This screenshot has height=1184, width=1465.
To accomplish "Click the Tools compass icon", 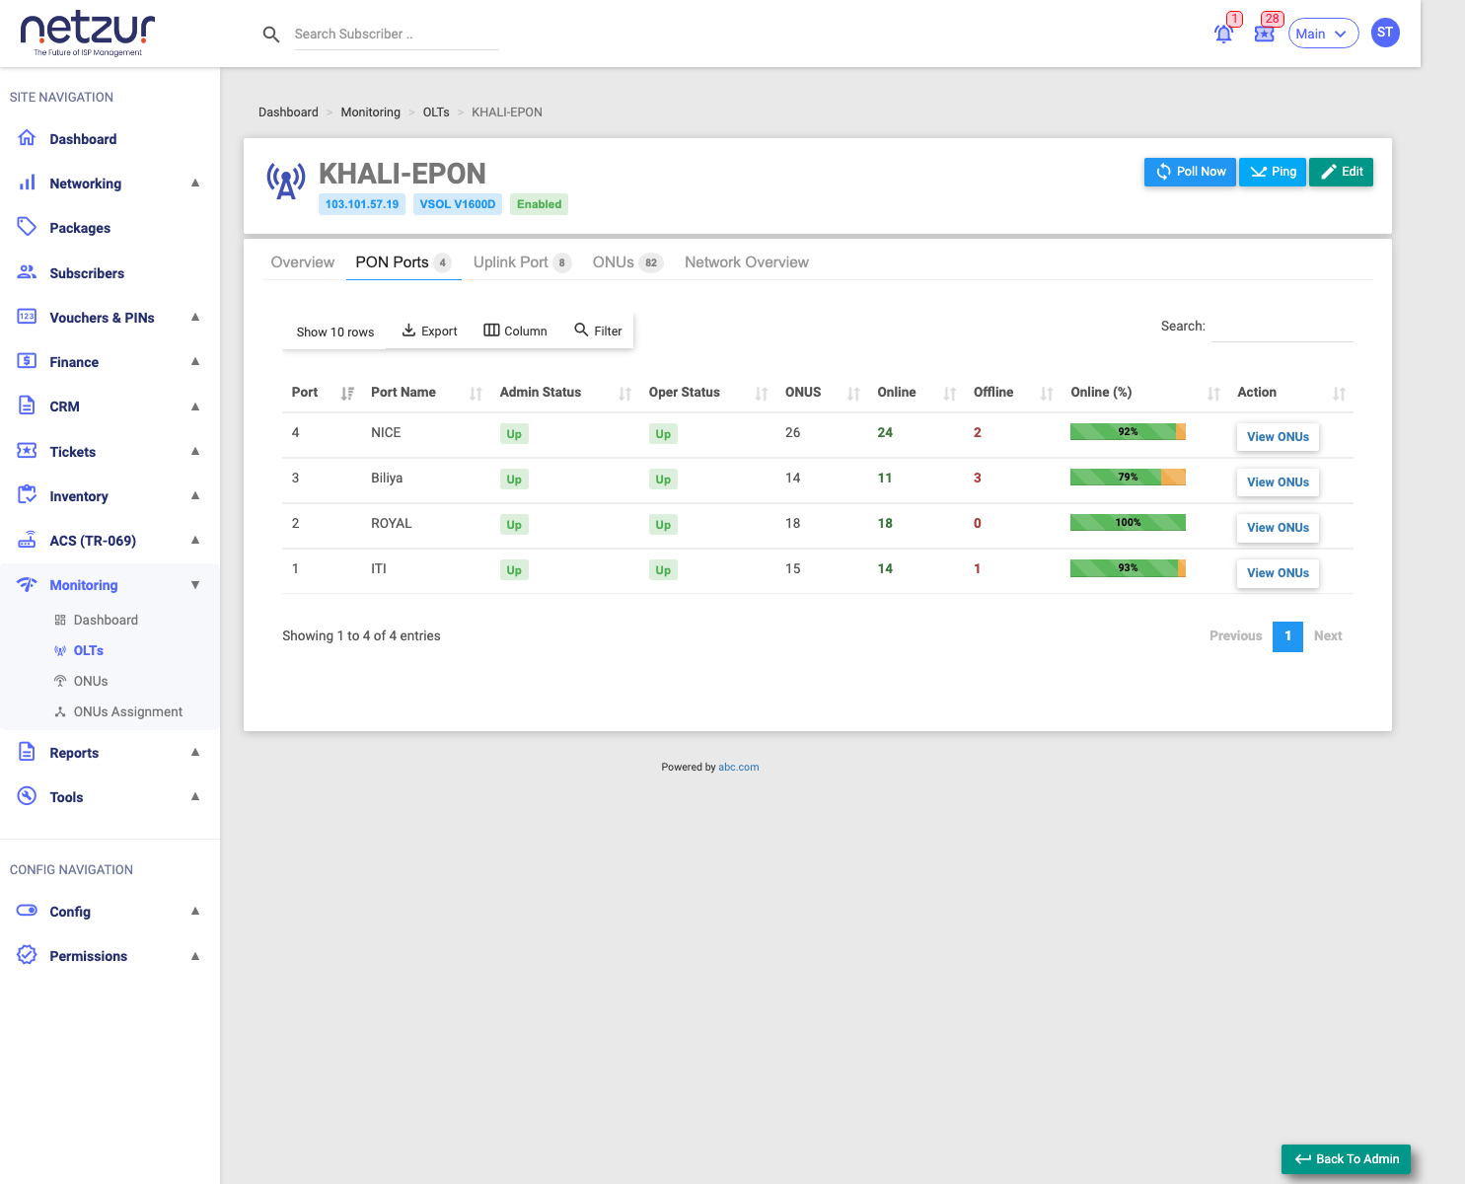I will tap(28, 796).
